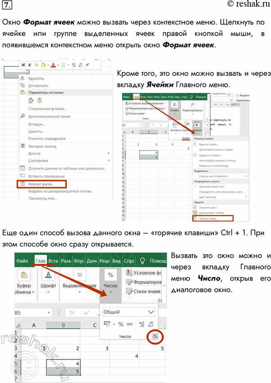Click increase decimal in Число popup
The width and height of the screenshot is (271, 383).
click(x=142, y=324)
